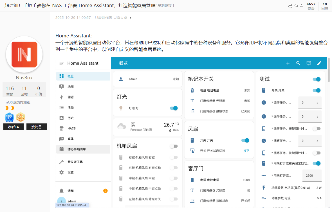
Task: Click the notification bell icon in sidebar
Action: point(62,191)
